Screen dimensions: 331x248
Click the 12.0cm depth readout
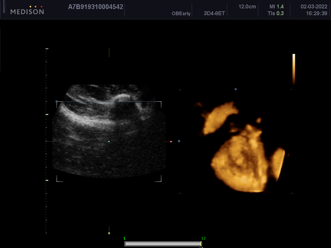(x=247, y=7)
